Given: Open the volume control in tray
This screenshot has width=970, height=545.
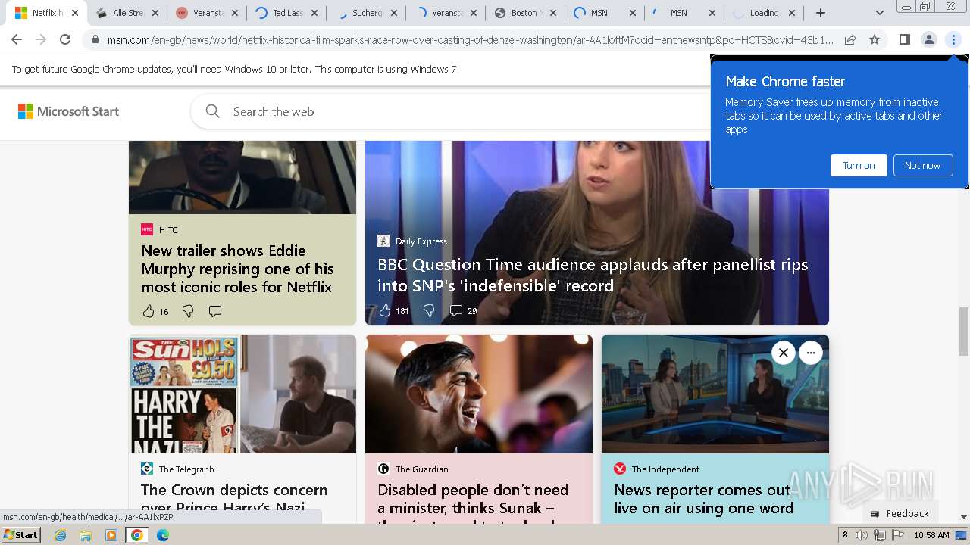Looking at the screenshot, I should click(862, 535).
